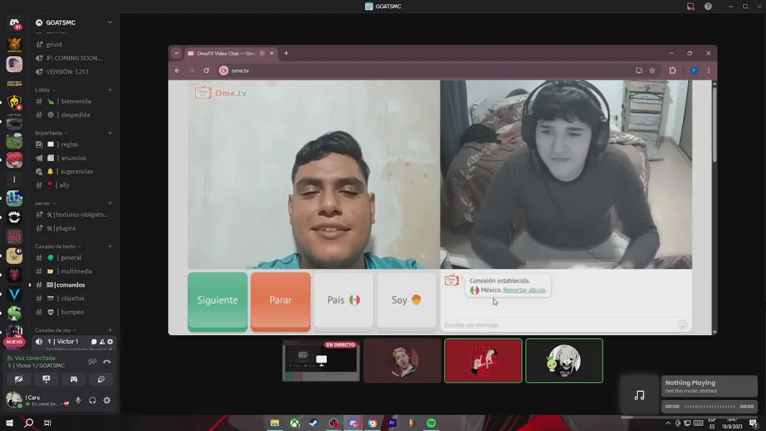The width and height of the screenshot is (766, 431).
Task: Add a channel to Canales de texto
Action: point(110,246)
